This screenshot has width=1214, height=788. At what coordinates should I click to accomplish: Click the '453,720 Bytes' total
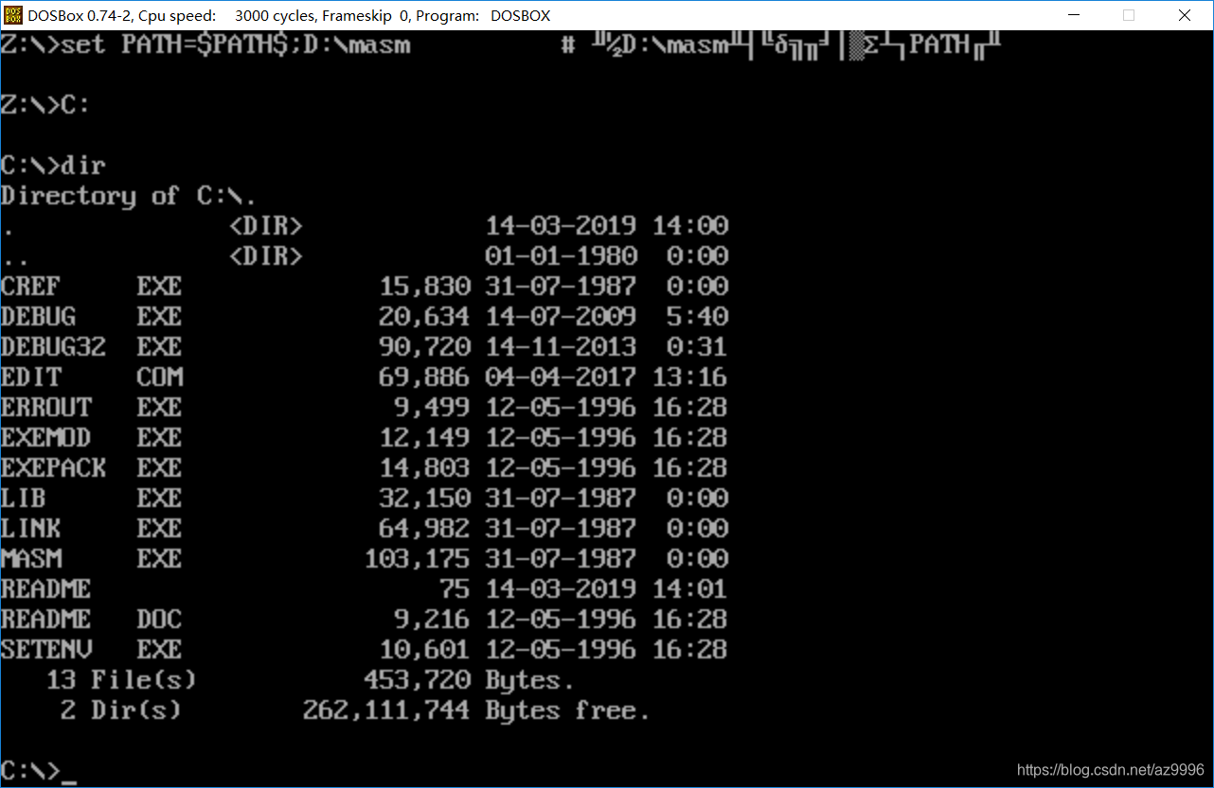tap(470, 680)
